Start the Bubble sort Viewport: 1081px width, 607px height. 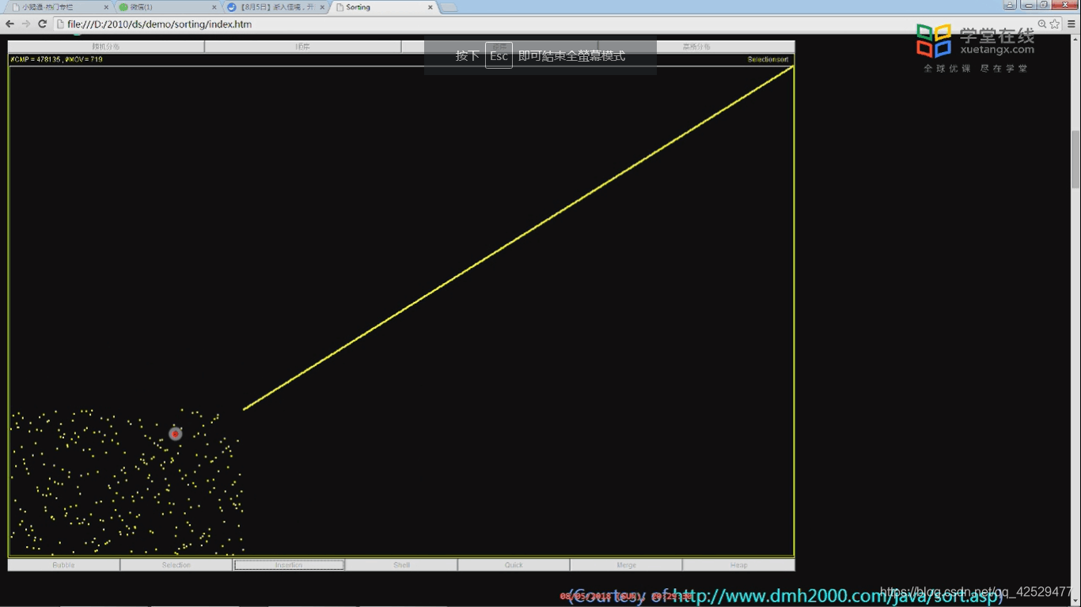pos(64,565)
